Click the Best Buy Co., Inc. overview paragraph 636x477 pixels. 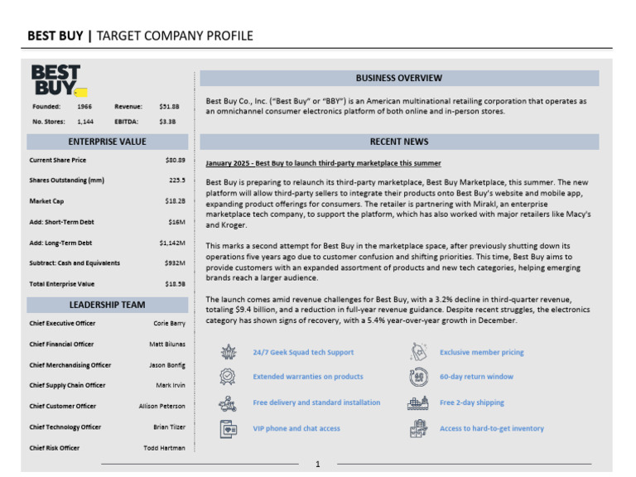(x=397, y=106)
